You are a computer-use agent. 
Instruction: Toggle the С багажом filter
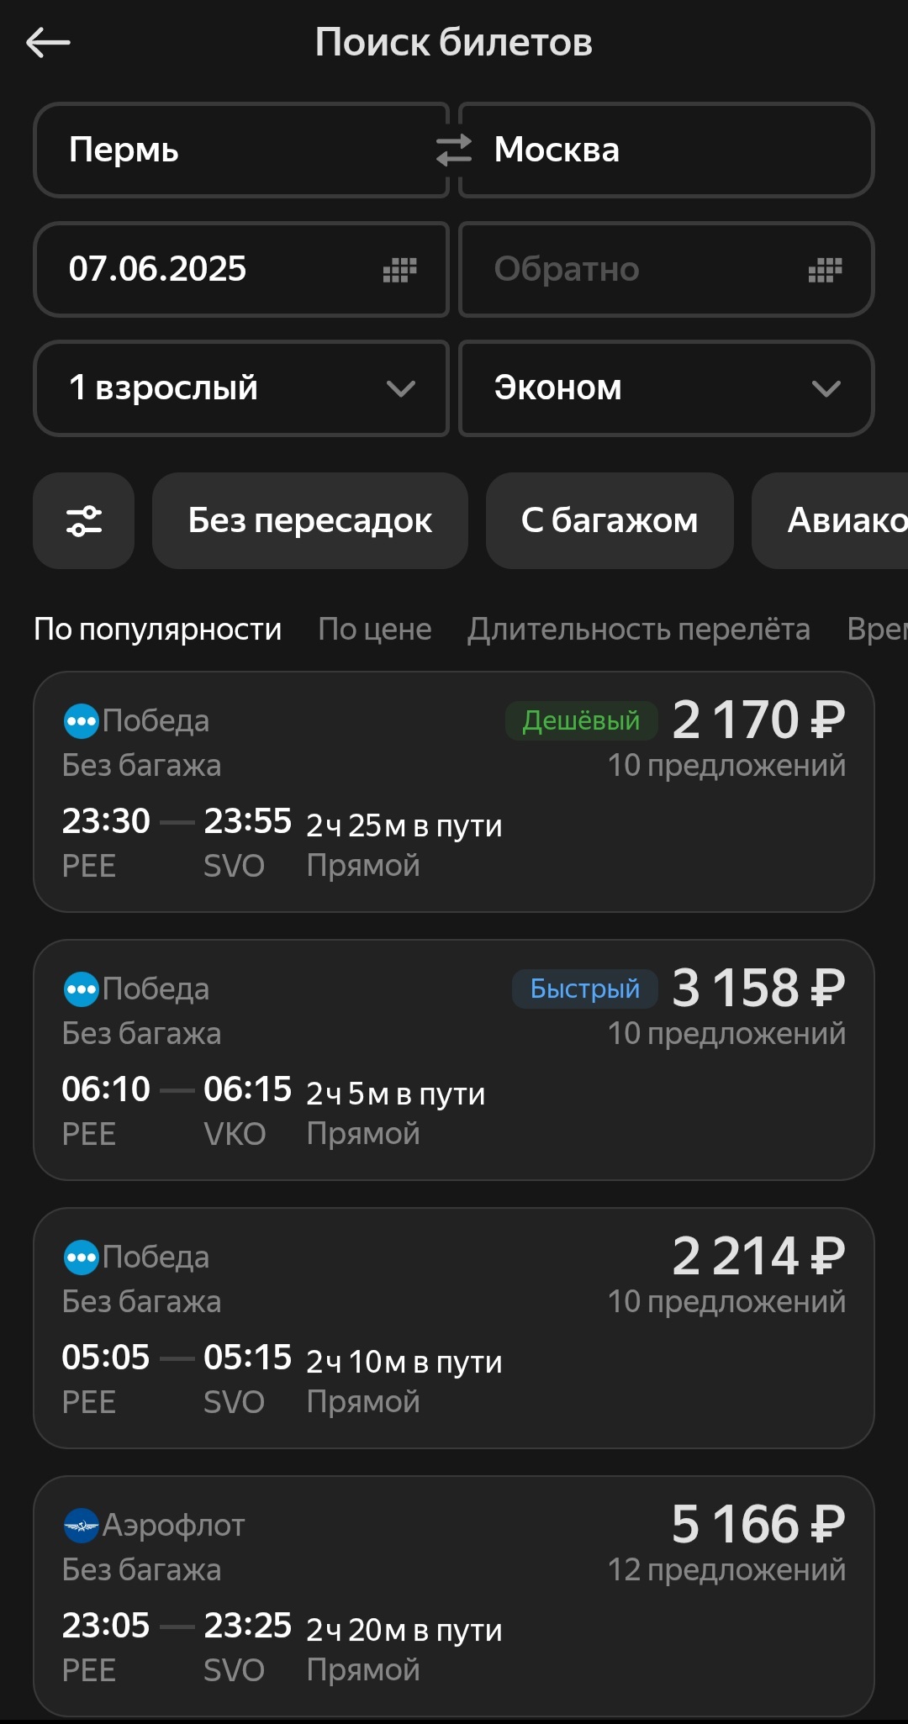click(x=610, y=520)
